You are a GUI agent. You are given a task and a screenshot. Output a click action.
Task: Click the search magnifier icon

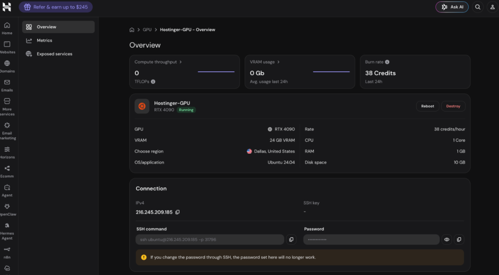point(478,7)
